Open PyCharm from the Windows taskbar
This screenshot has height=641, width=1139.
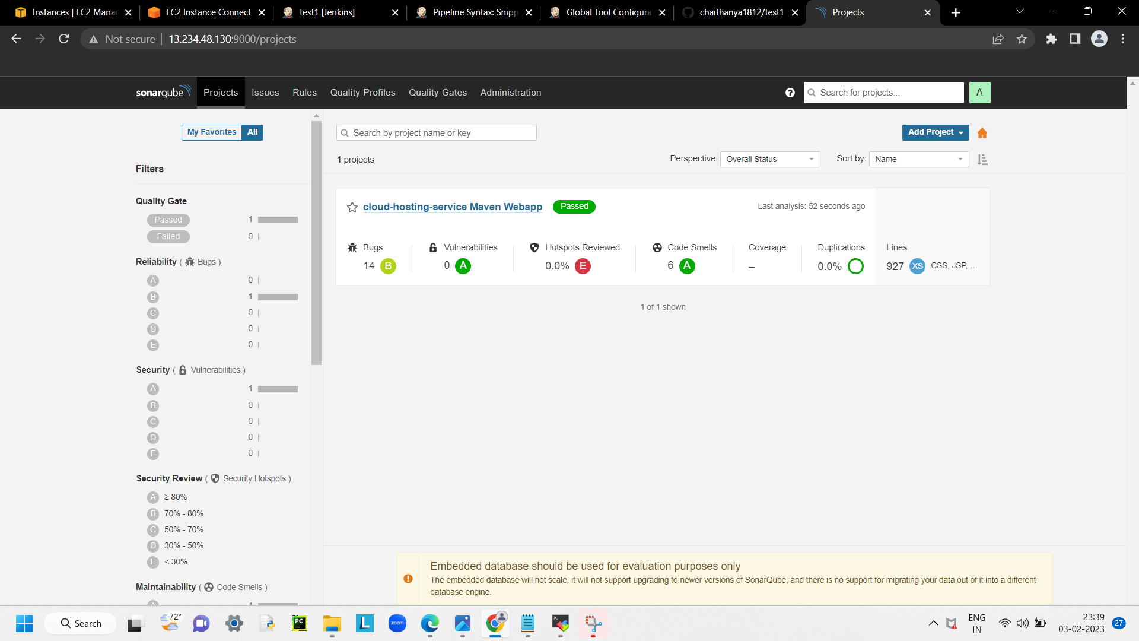299,623
